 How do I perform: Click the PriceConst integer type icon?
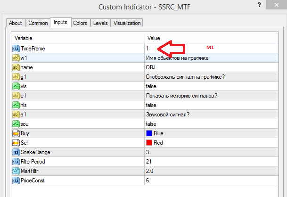[x=16, y=181]
